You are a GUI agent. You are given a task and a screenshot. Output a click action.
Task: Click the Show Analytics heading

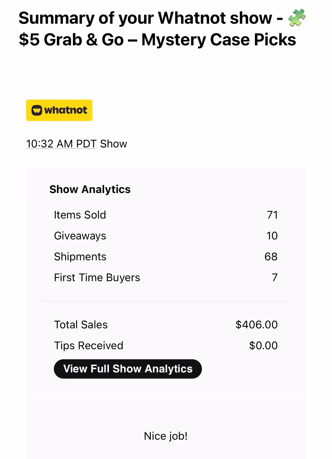click(90, 189)
